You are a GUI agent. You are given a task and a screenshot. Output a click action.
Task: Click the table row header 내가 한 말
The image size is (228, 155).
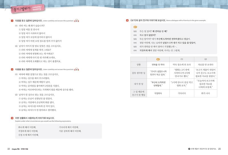click(139, 84)
